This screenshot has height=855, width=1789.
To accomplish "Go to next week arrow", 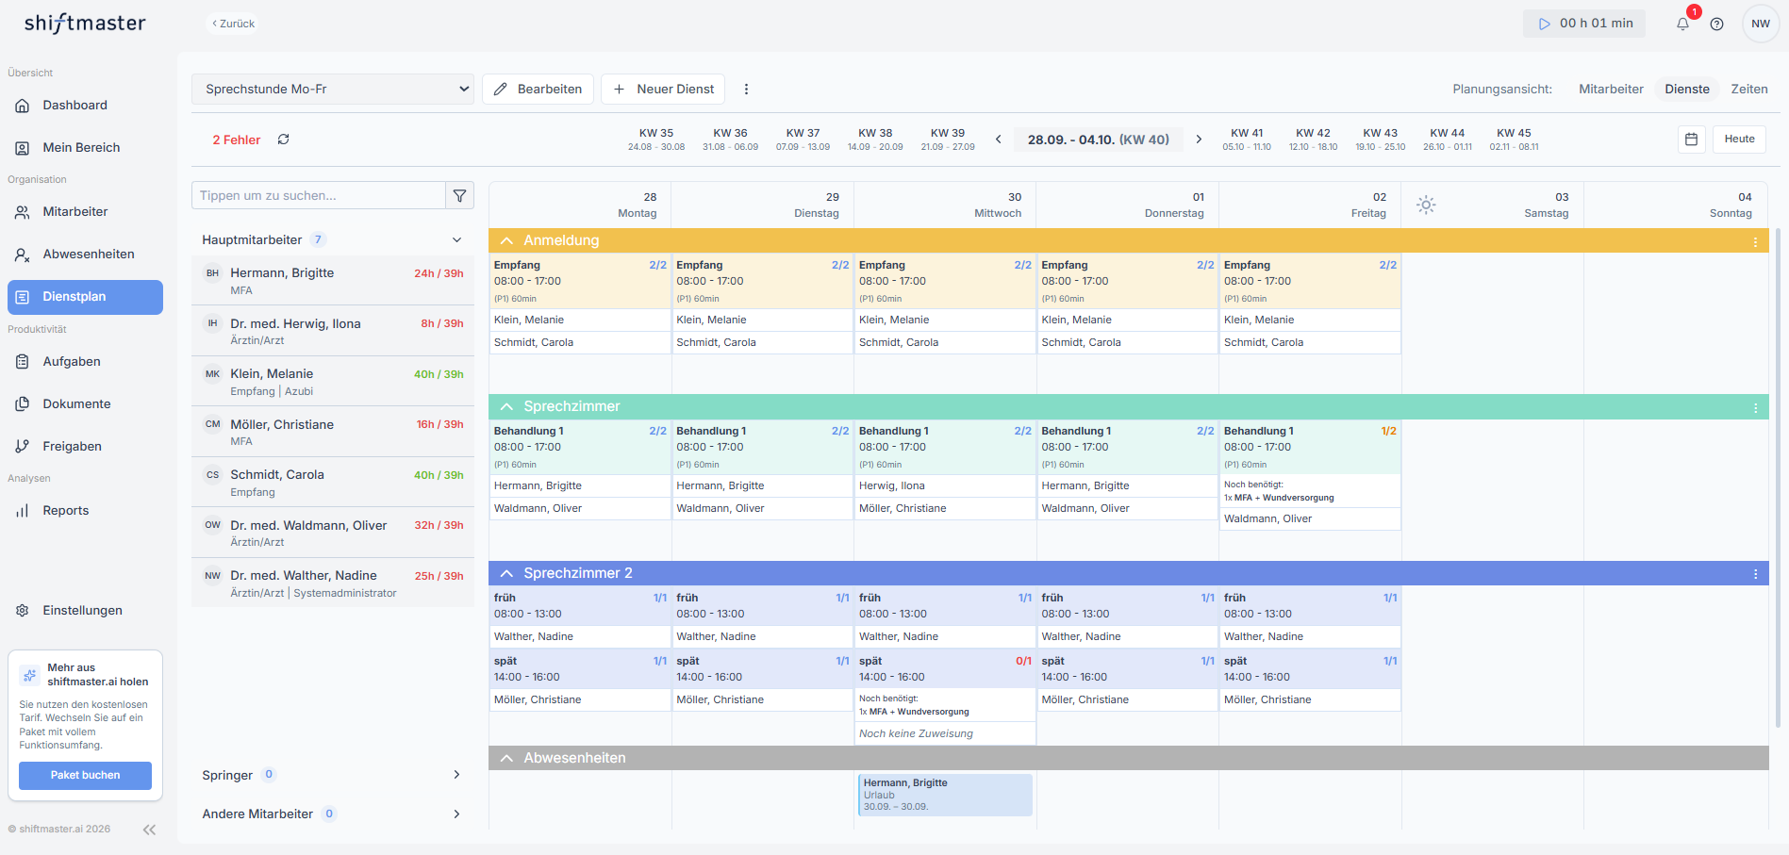I will (1199, 140).
